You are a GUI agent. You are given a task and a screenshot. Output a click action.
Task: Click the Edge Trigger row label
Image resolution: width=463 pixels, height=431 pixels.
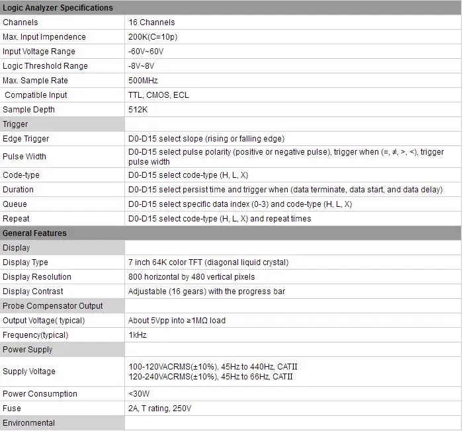point(26,139)
